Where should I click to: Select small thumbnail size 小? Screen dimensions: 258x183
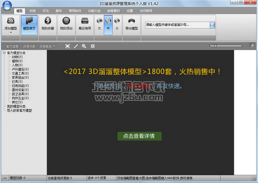pyautogui.click(x=117, y=24)
